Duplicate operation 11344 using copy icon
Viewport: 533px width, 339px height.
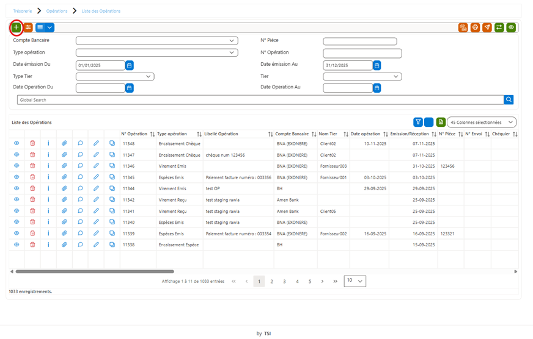(x=112, y=188)
